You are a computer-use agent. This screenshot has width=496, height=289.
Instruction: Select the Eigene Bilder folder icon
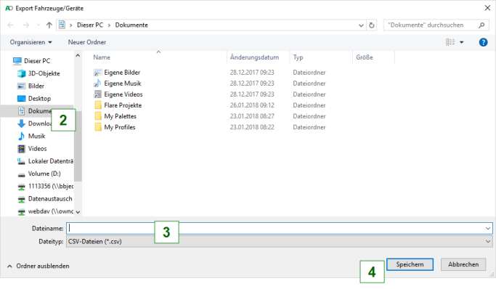pyautogui.click(x=98, y=73)
